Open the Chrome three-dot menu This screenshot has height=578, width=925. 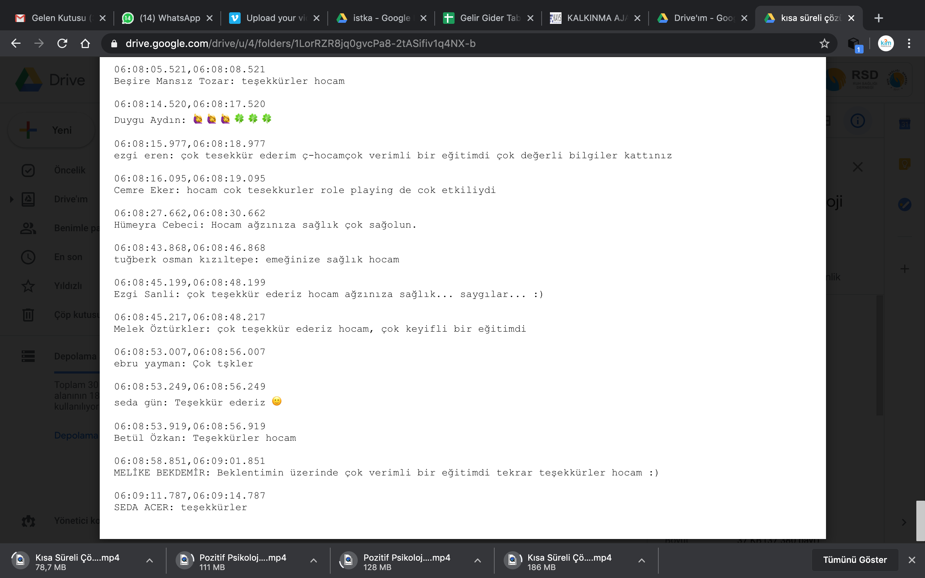click(909, 44)
